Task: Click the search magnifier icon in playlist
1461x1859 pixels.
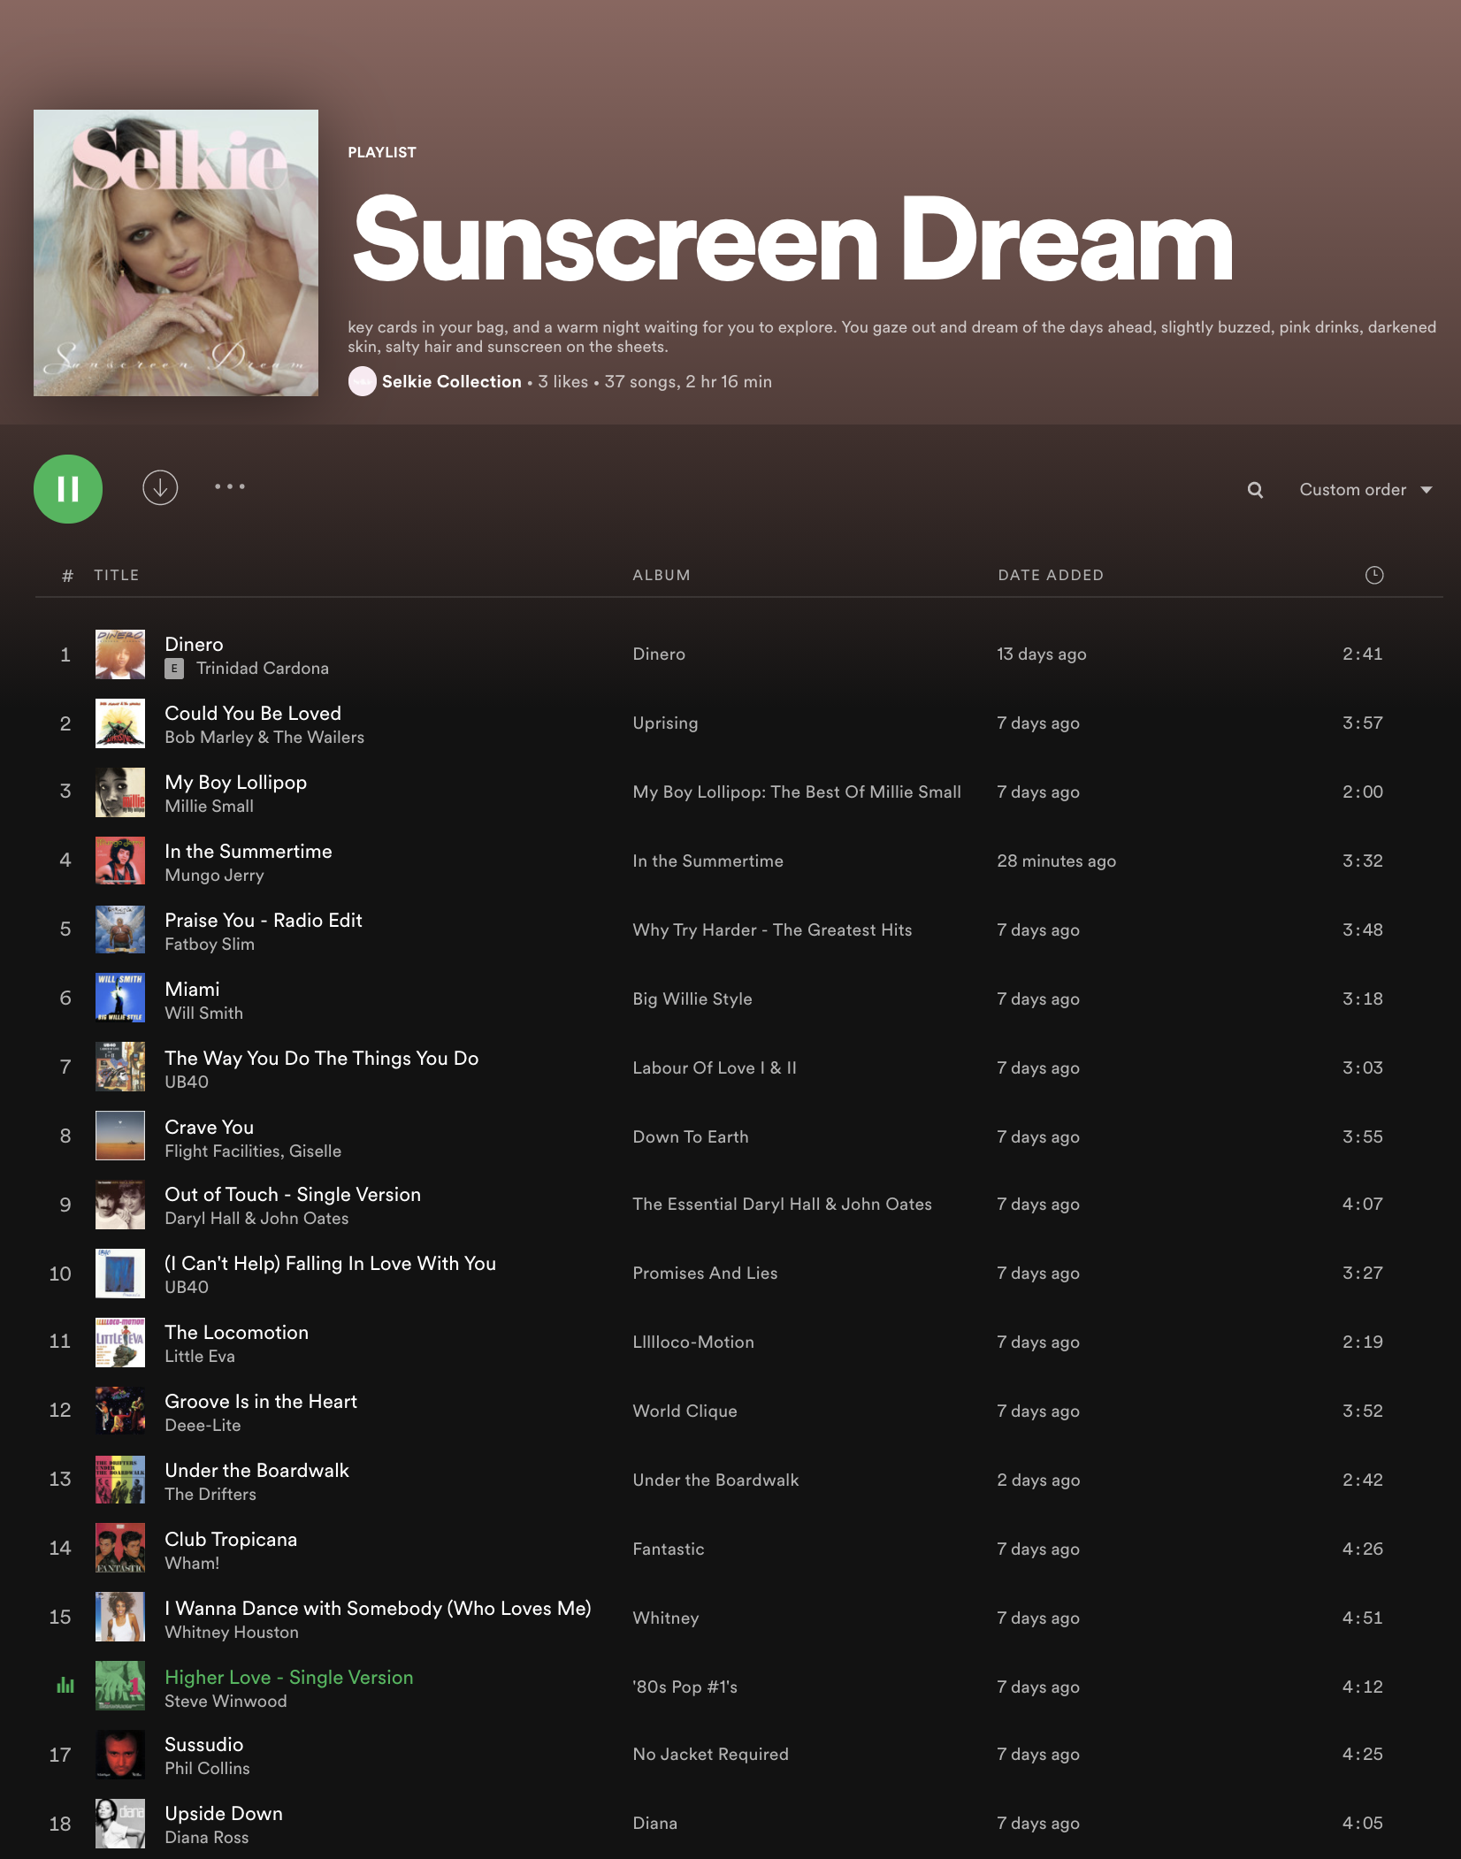Action: point(1255,490)
